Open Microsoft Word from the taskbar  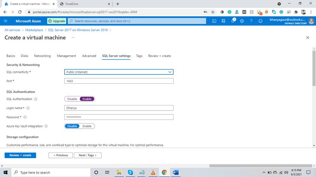tap(176, 173)
